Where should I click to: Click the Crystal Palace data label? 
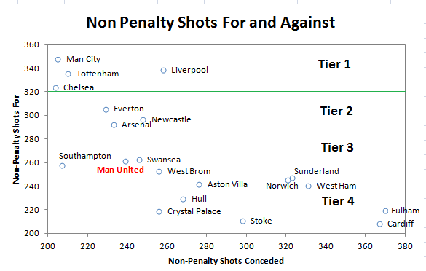[194, 211]
